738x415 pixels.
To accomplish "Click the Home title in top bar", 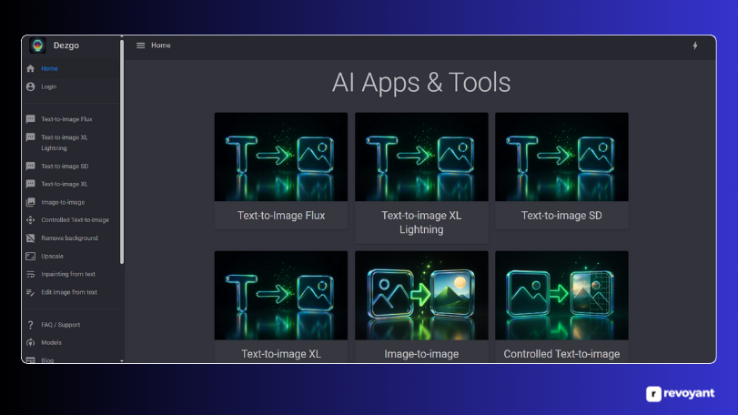I will (x=161, y=46).
